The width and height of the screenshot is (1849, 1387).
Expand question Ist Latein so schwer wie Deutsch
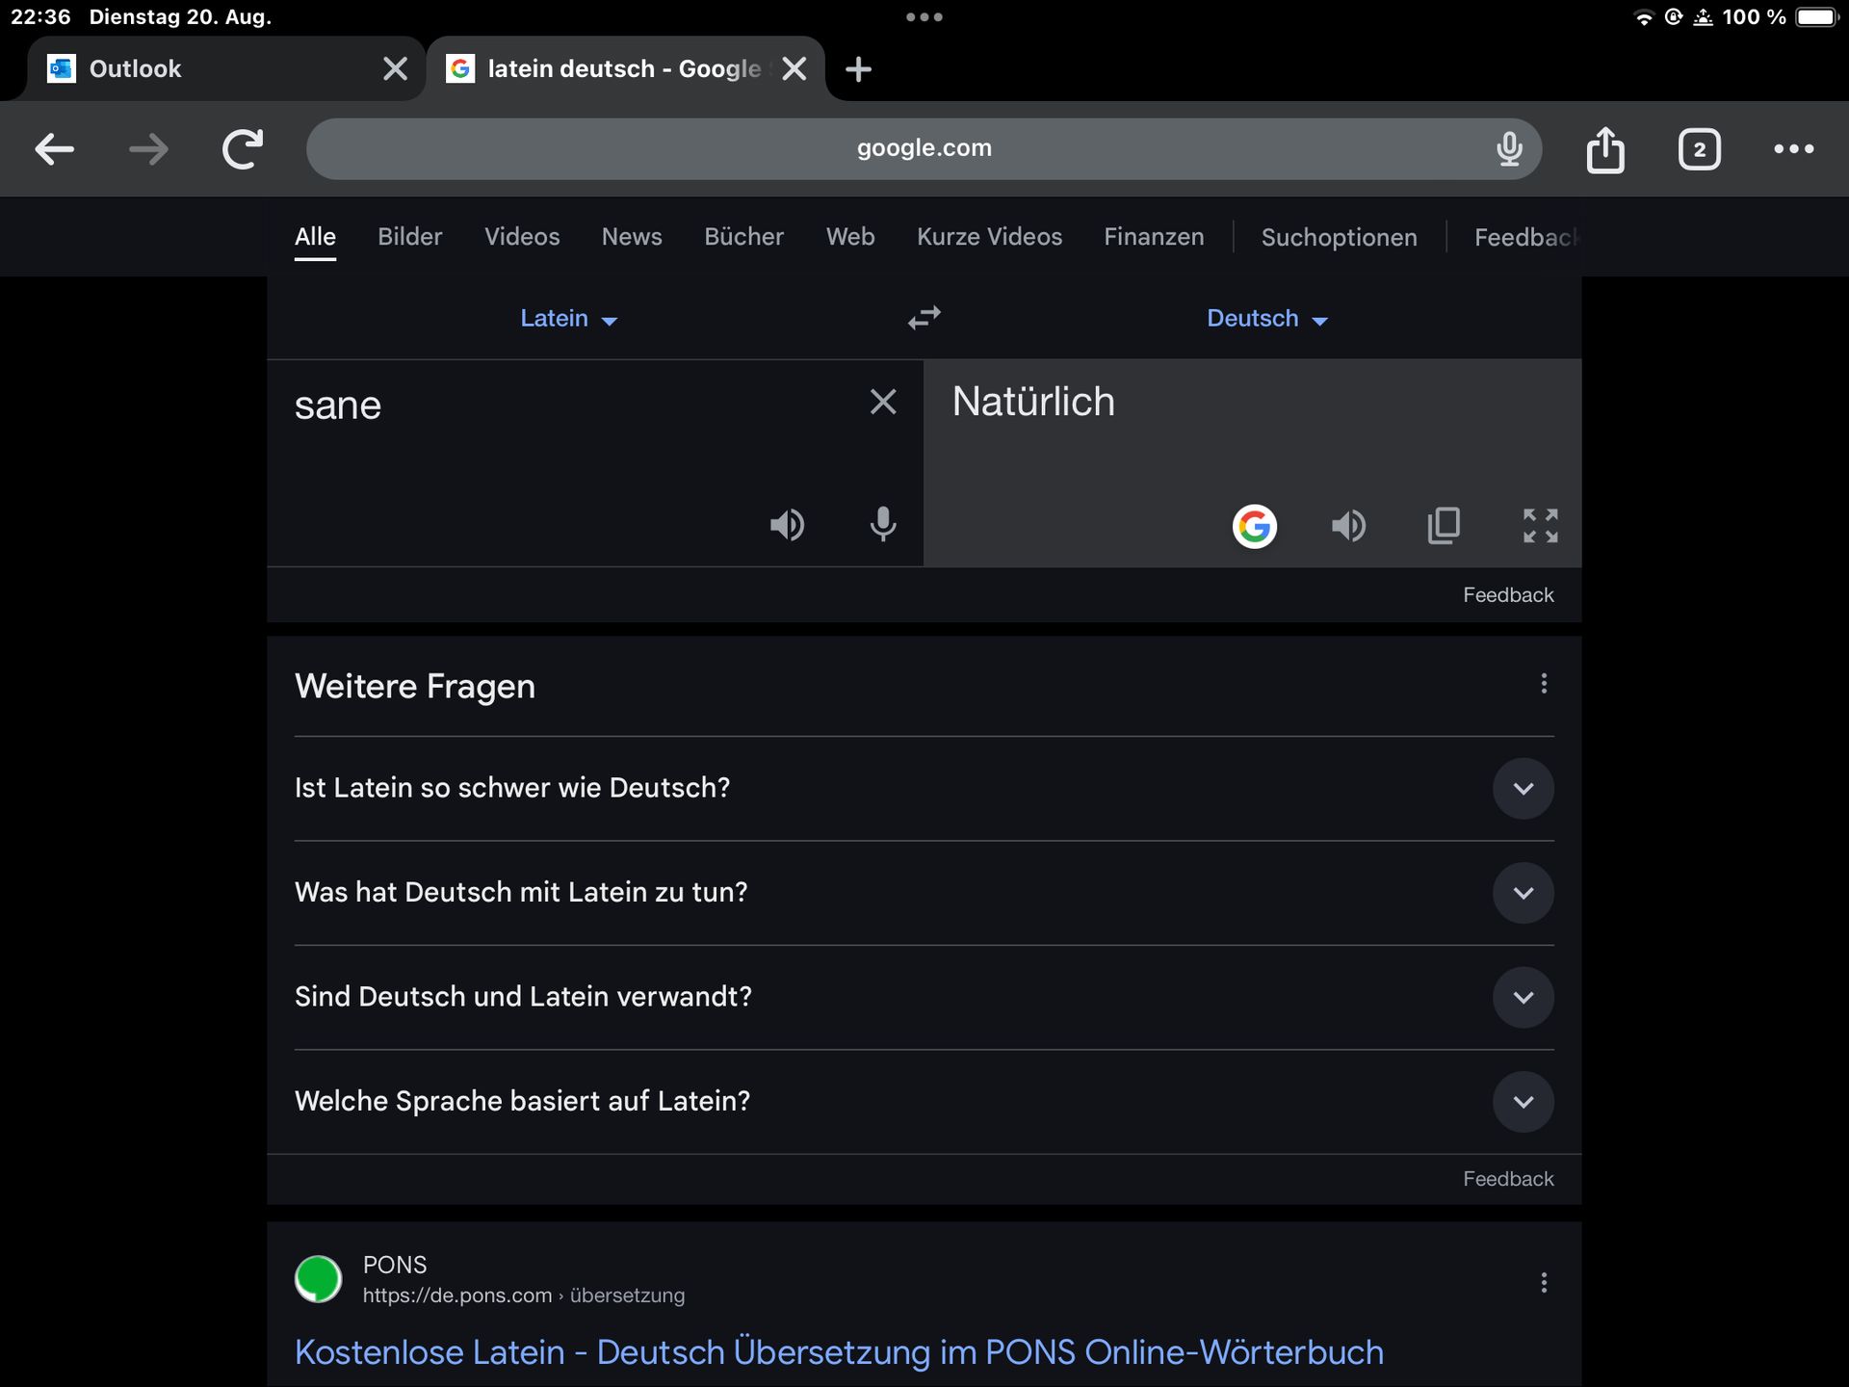1523,789
